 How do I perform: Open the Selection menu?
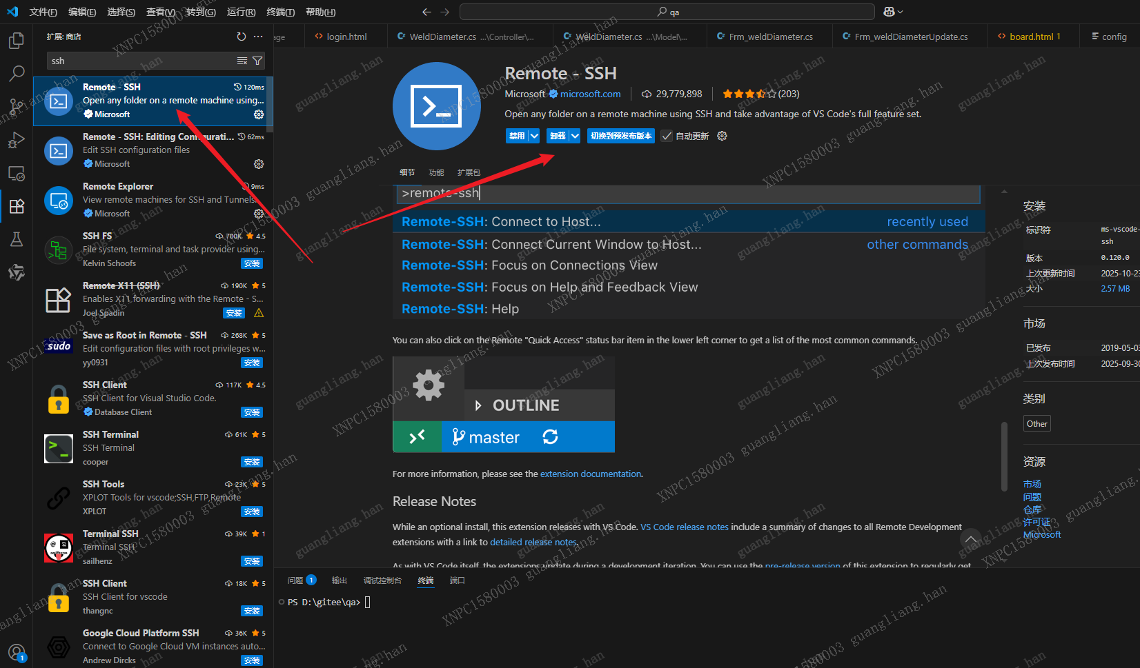pyautogui.click(x=121, y=12)
